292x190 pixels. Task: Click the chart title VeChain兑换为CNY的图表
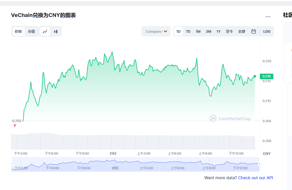coord(44,15)
